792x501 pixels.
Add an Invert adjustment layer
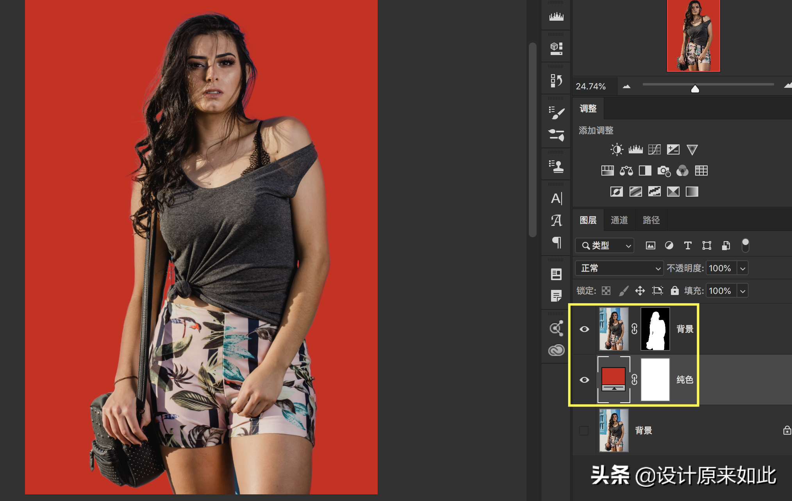pos(617,192)
